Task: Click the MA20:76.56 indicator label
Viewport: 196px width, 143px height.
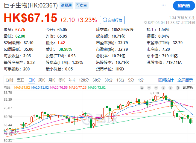Action: click(x=59, y=87)
